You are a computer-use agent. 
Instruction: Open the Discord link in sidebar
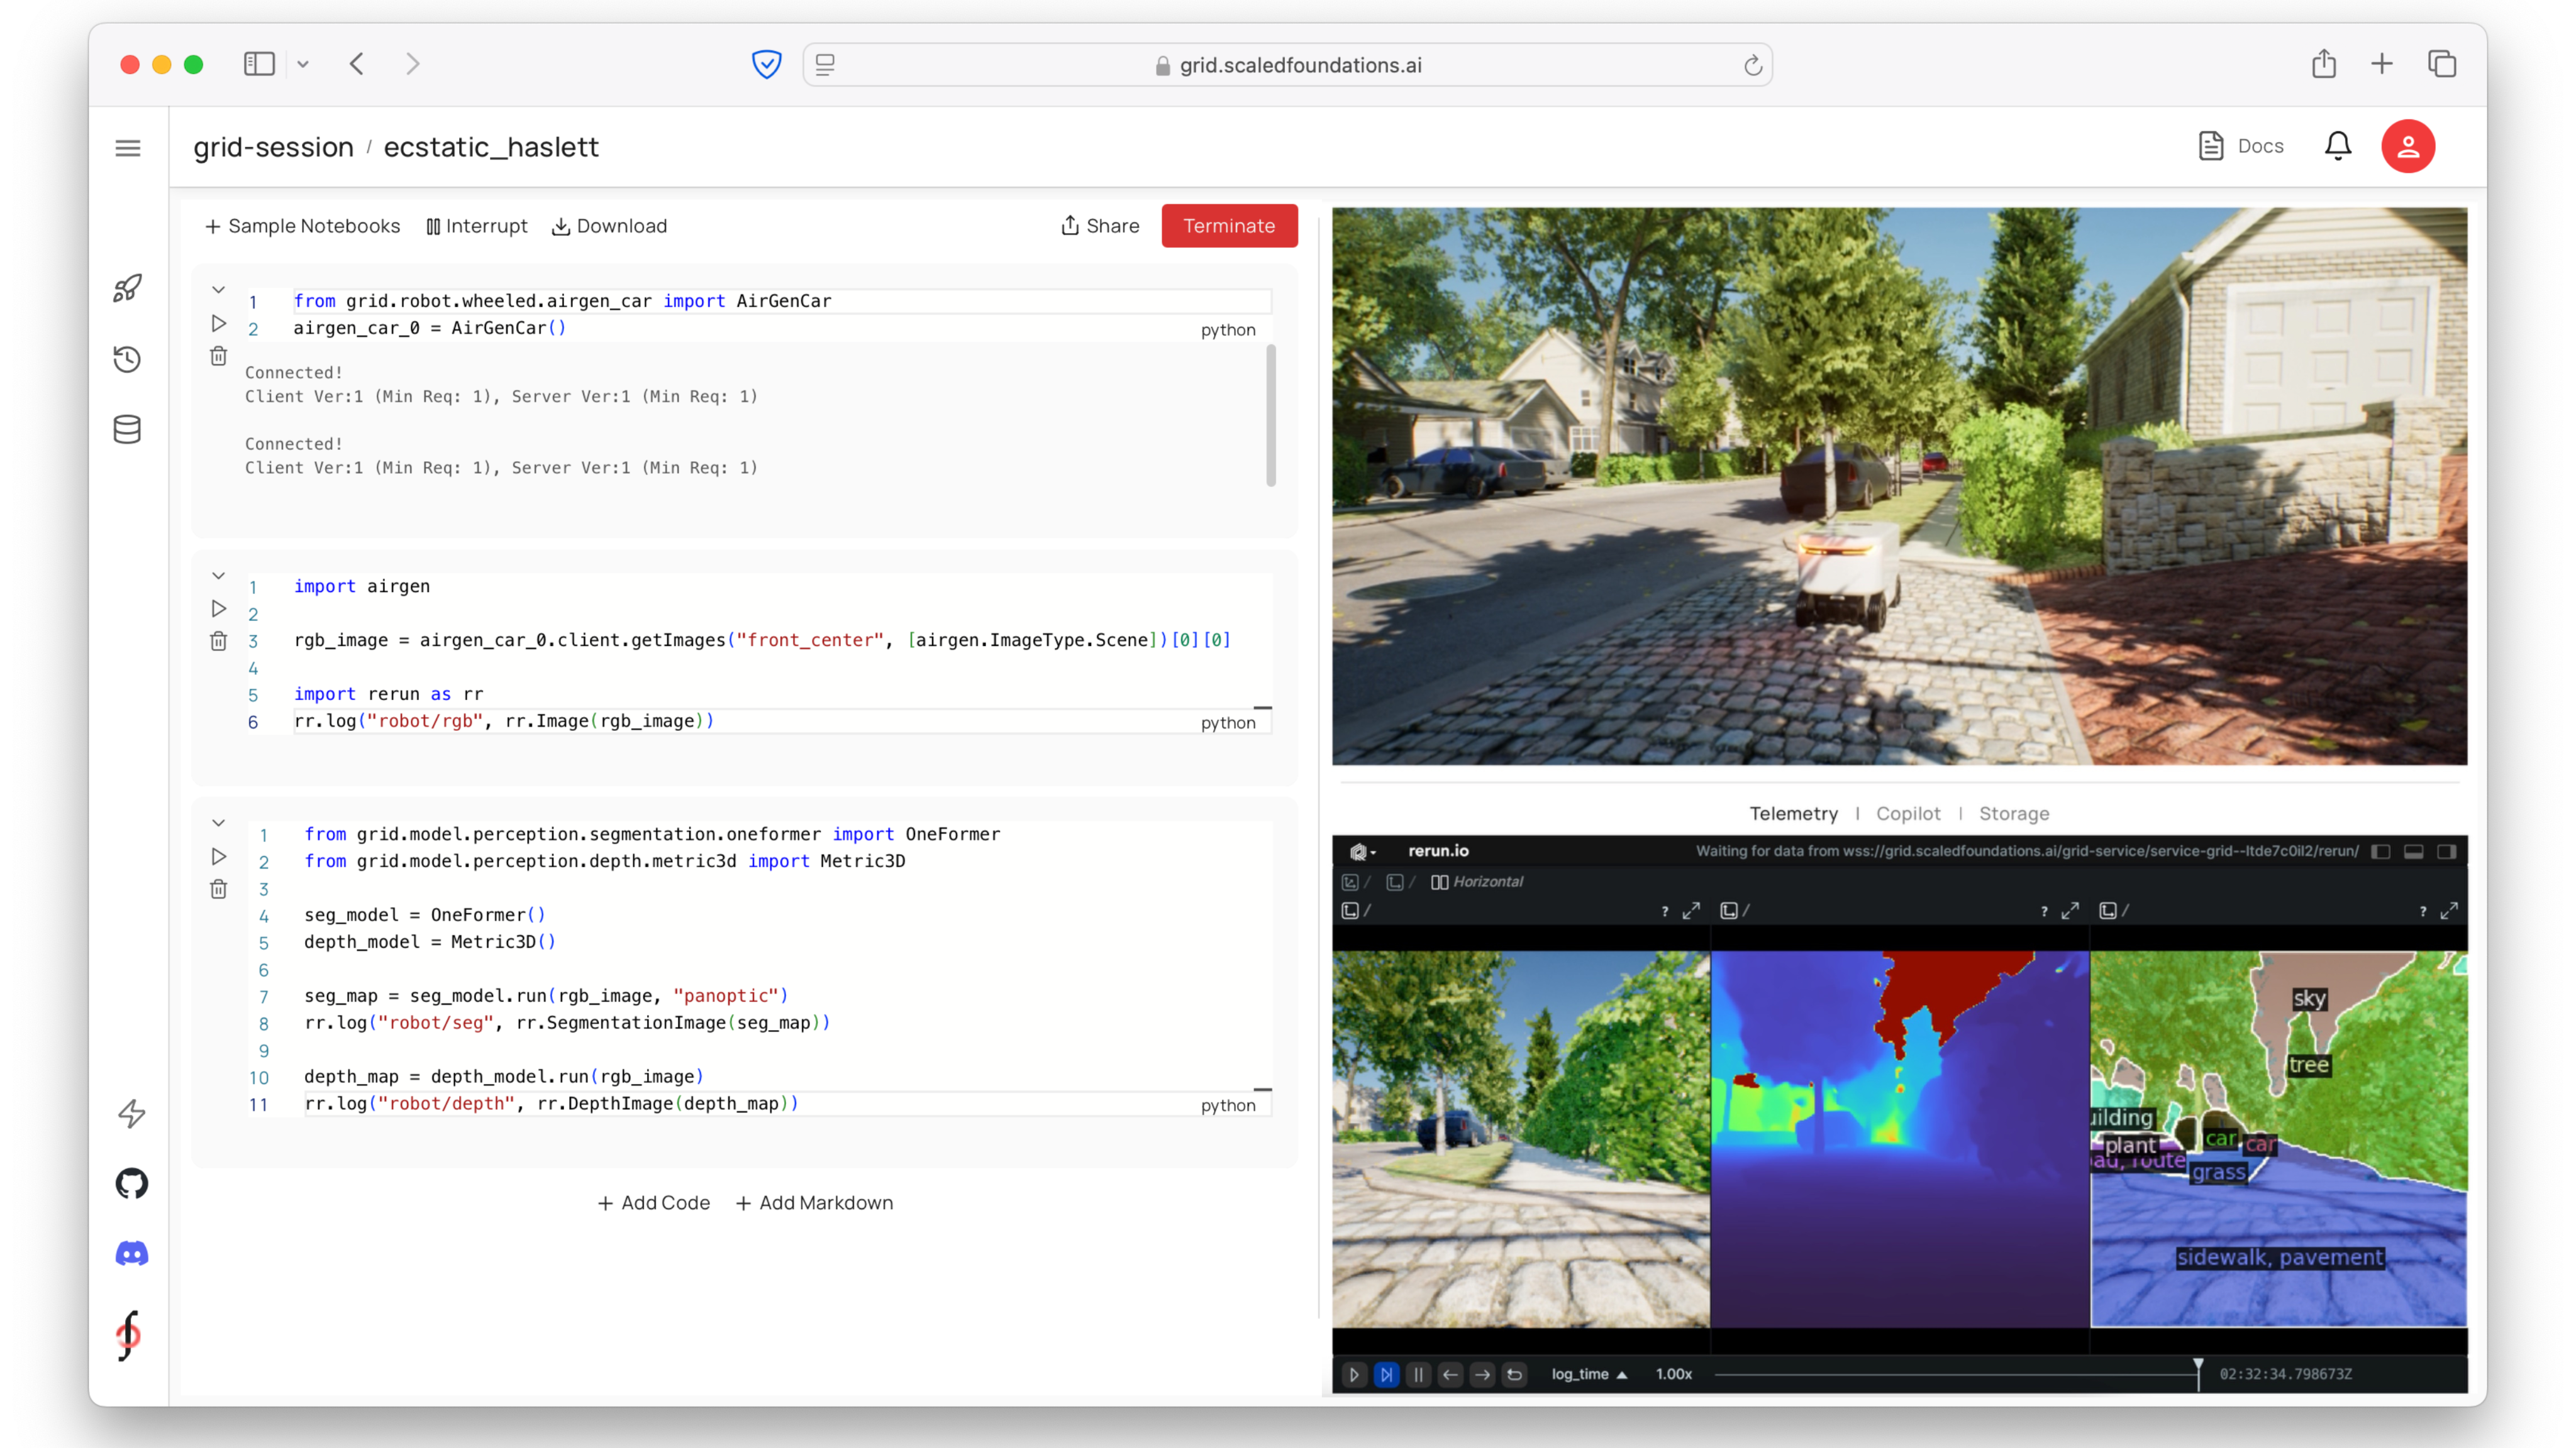click(x=131, y=1253)
